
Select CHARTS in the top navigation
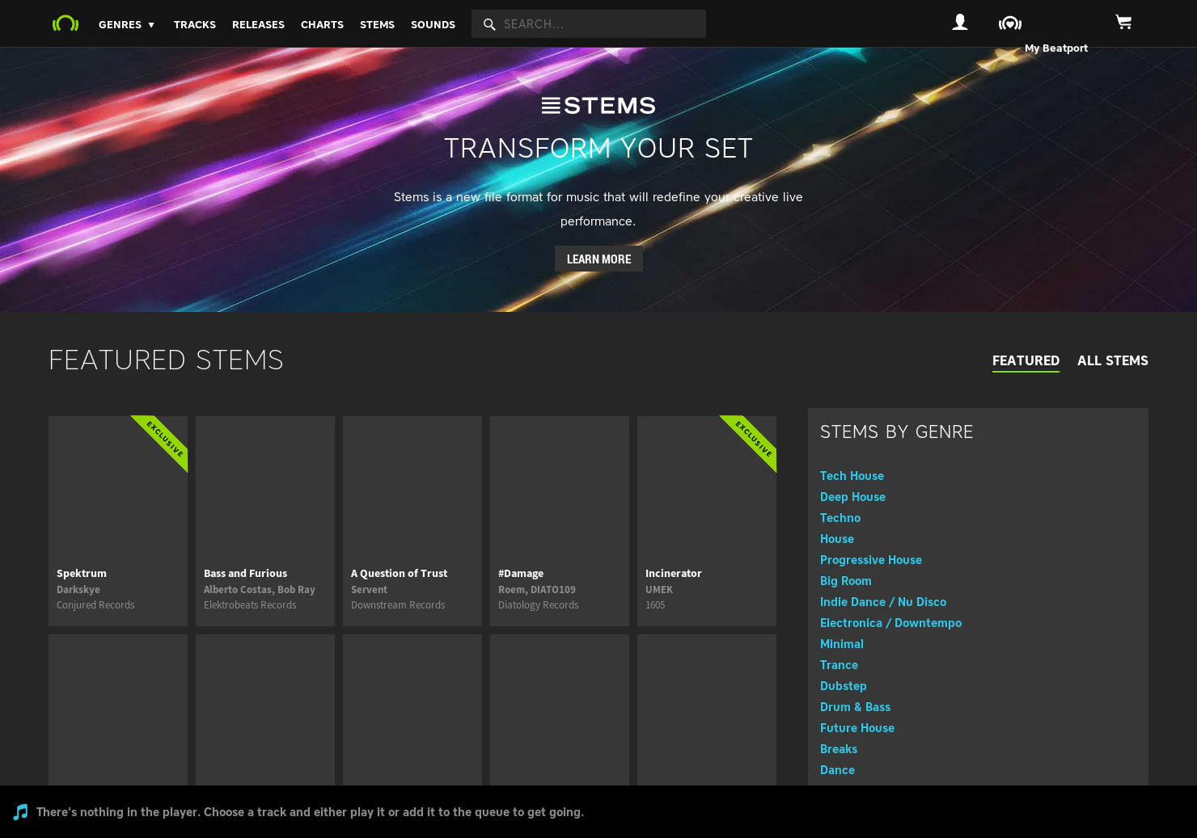tap(322, 24)
